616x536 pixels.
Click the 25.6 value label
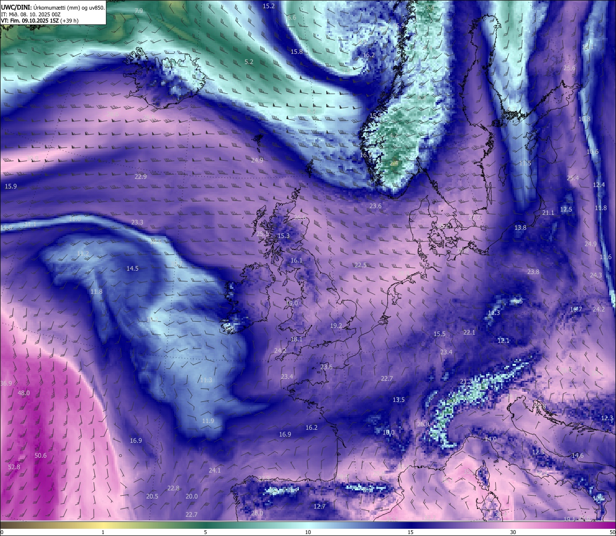click(569, 68)
